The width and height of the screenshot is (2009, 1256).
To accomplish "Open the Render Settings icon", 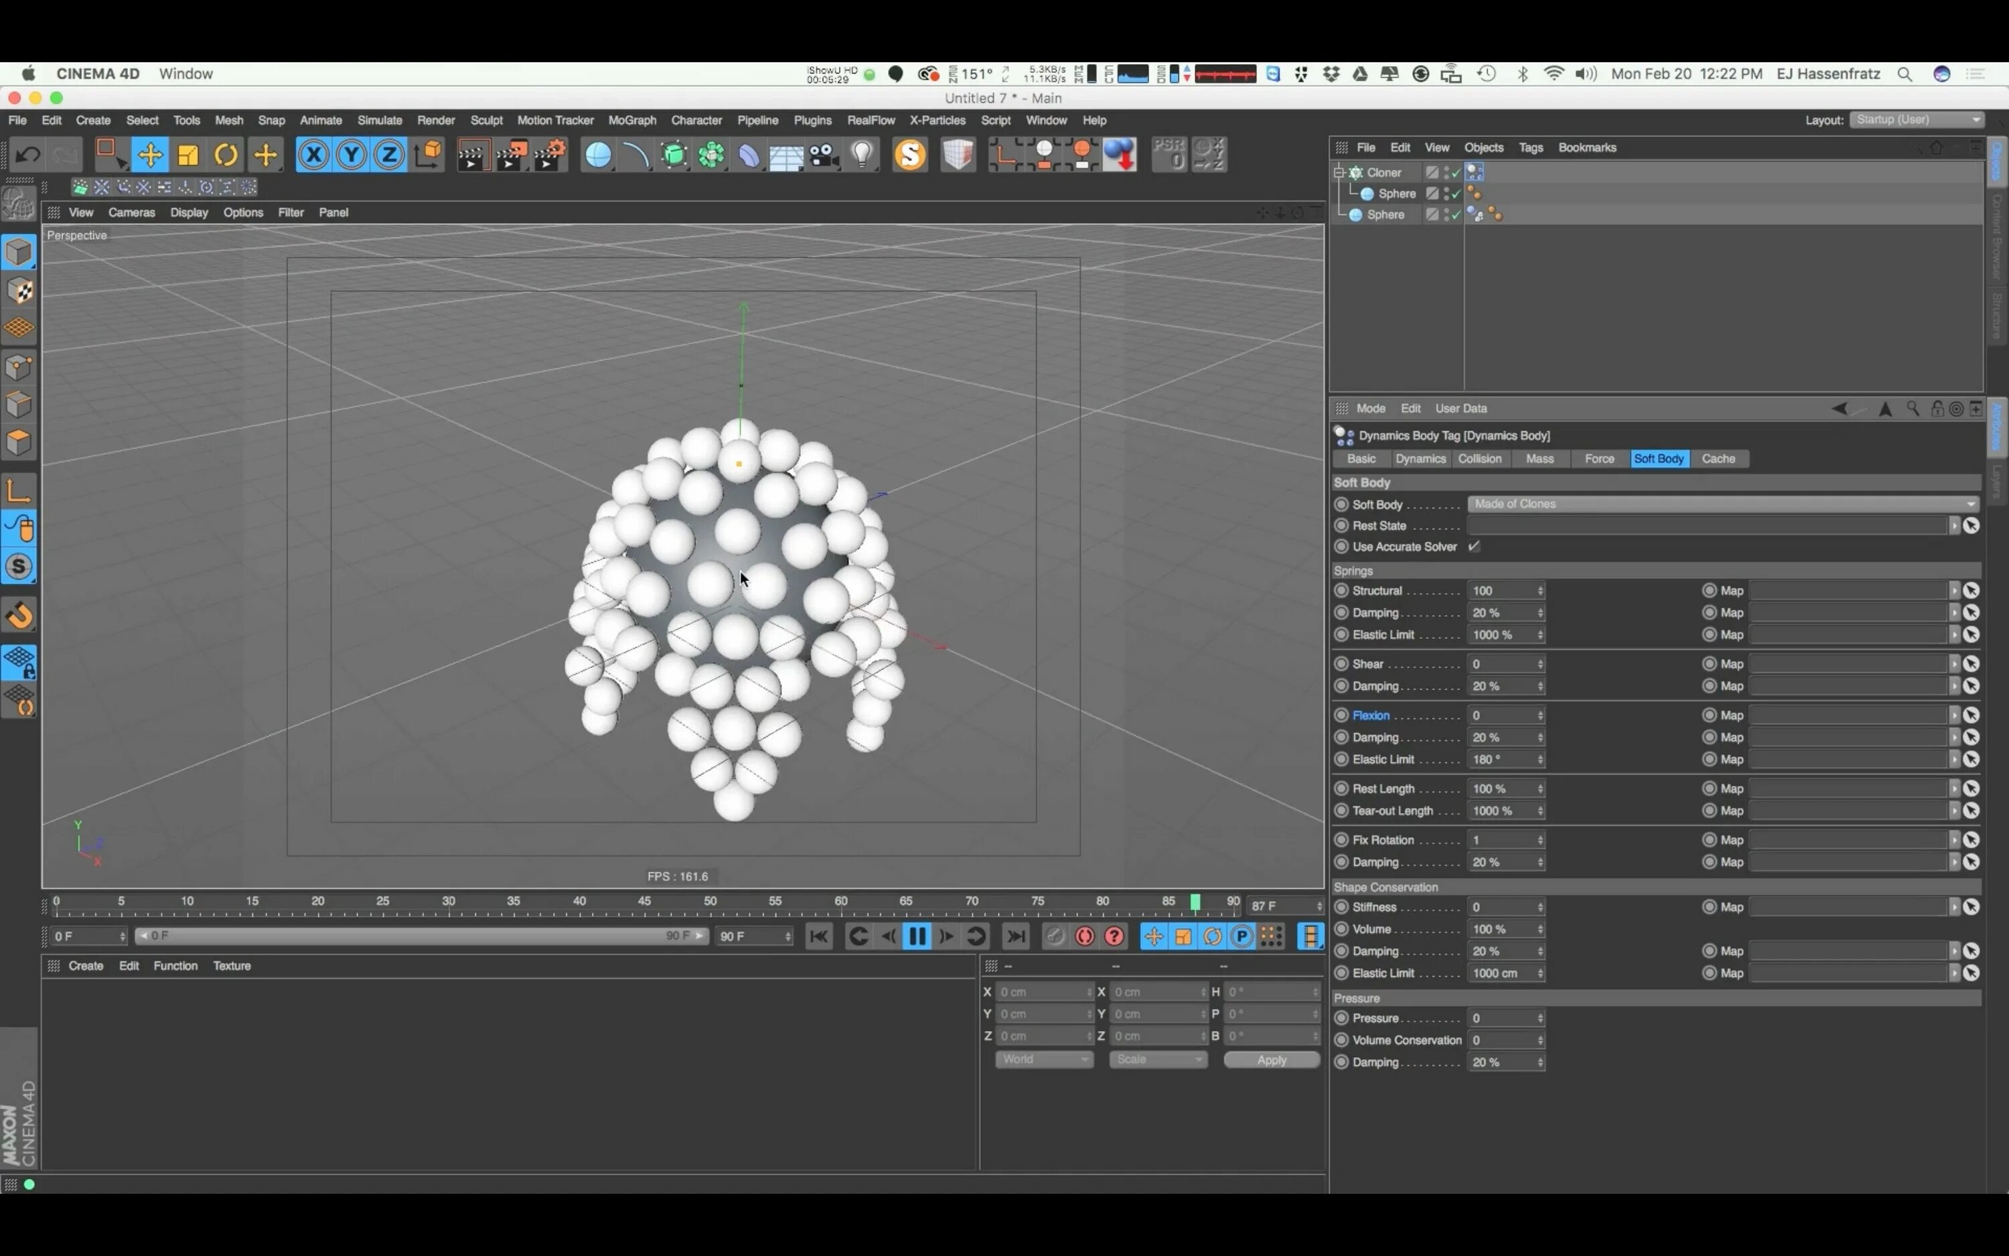I will [550, 155].
